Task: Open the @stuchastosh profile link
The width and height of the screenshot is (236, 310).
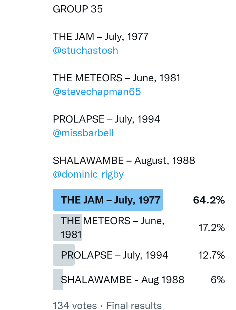Action: [85, 50]
